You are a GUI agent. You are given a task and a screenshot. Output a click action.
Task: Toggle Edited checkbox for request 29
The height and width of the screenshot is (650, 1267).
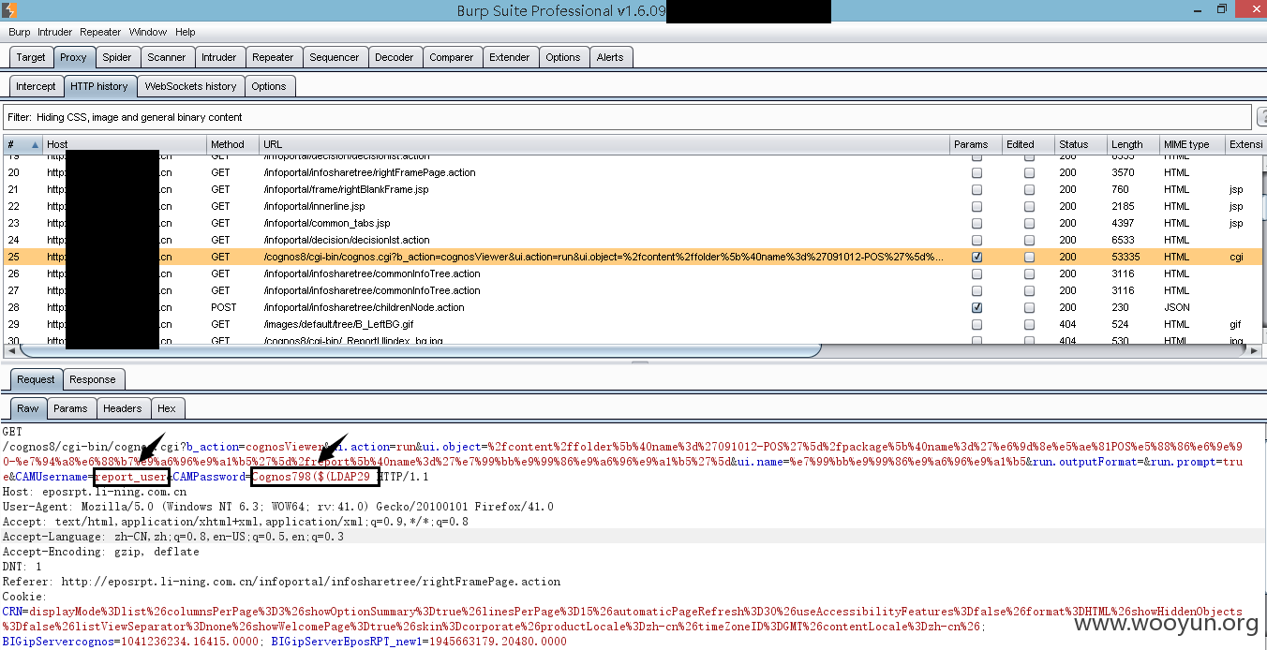[1030, 324]
